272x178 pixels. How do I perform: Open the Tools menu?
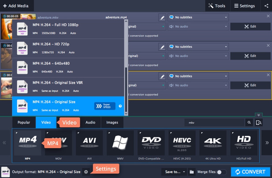click(218, 6)
